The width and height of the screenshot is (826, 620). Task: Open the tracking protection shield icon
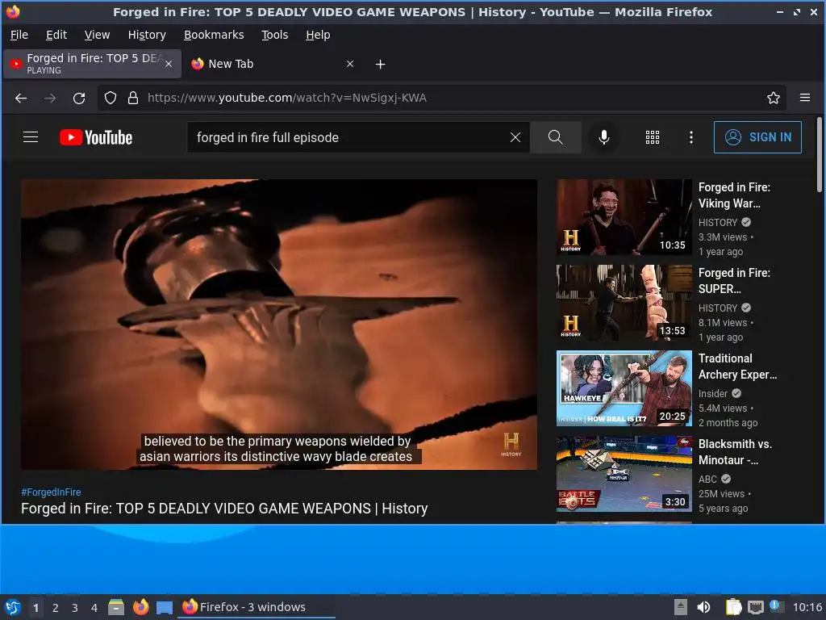pos(110,98)
